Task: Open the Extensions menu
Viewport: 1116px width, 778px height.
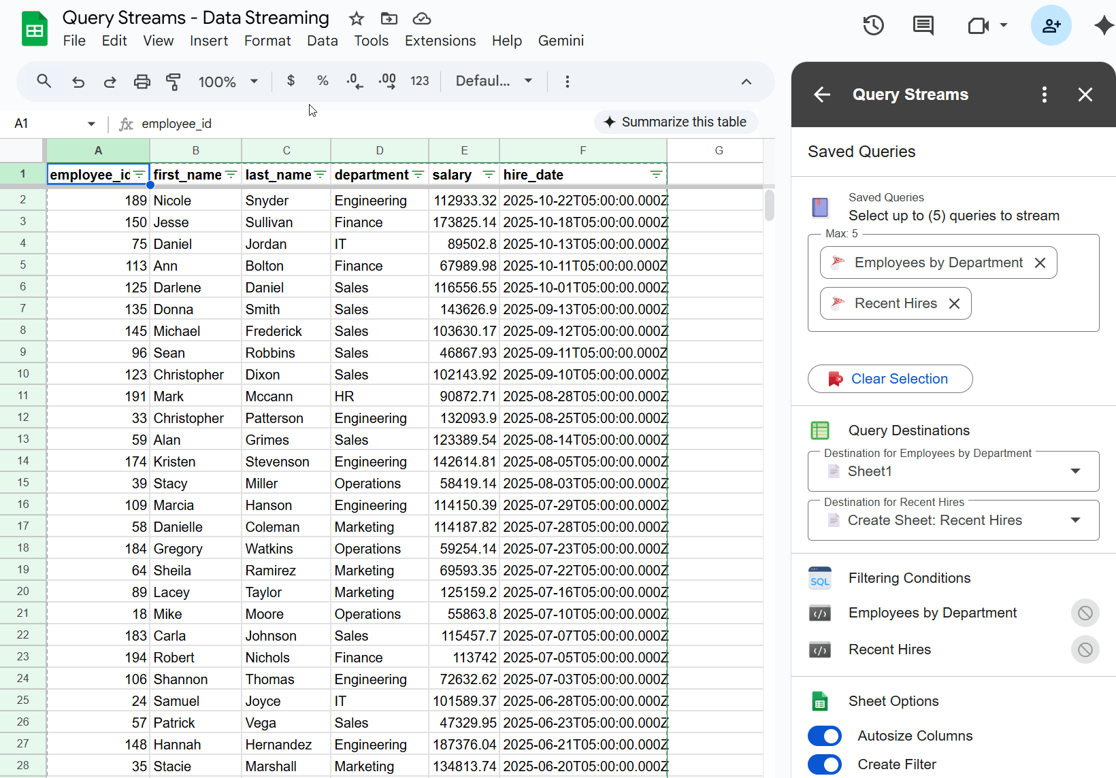Action: click(x=440, y=41)
